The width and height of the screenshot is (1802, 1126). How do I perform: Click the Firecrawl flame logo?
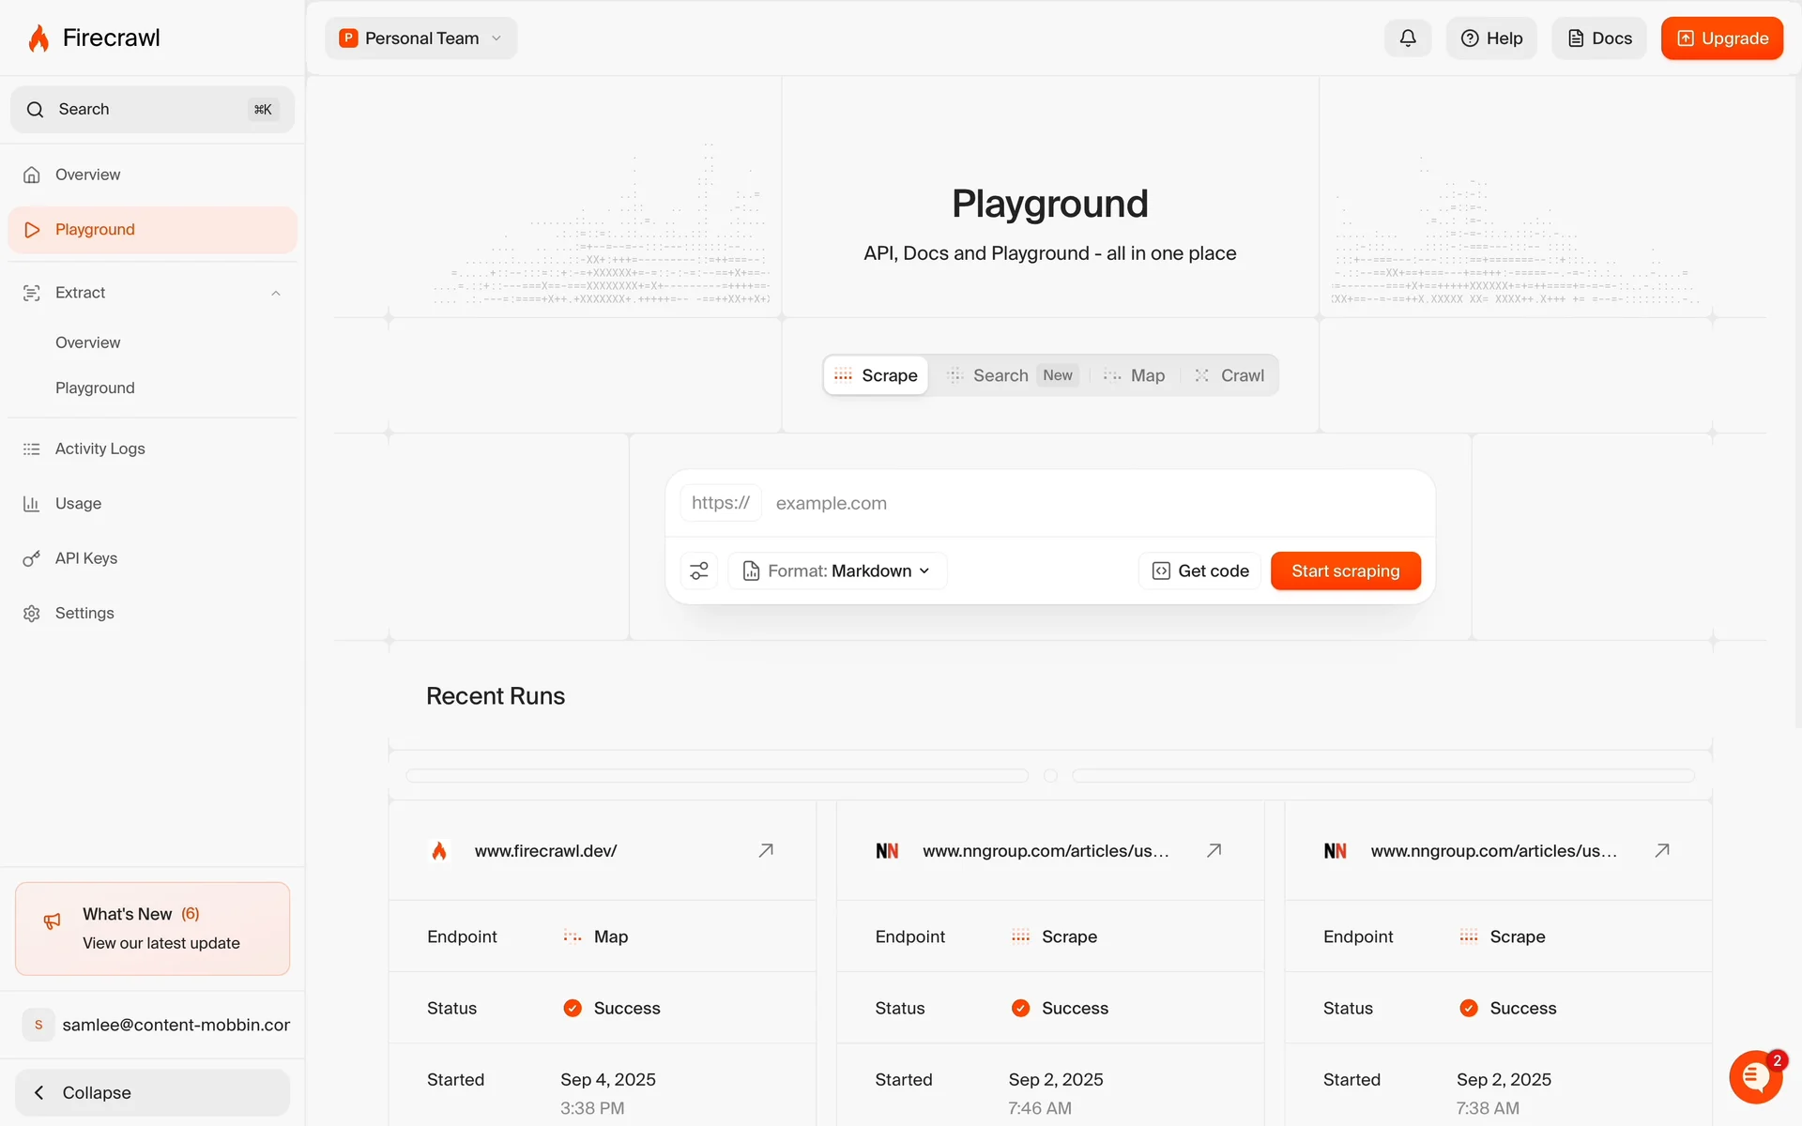click(x=38, y=38)
